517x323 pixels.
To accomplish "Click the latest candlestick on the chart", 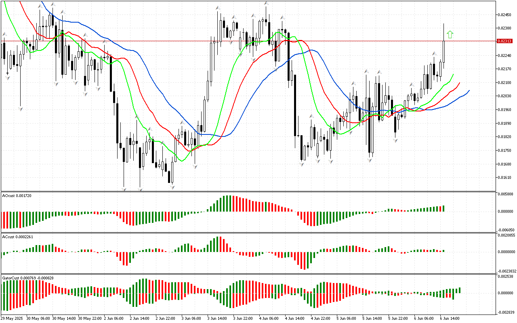I will pyautogui.click(x=443, y=52).
